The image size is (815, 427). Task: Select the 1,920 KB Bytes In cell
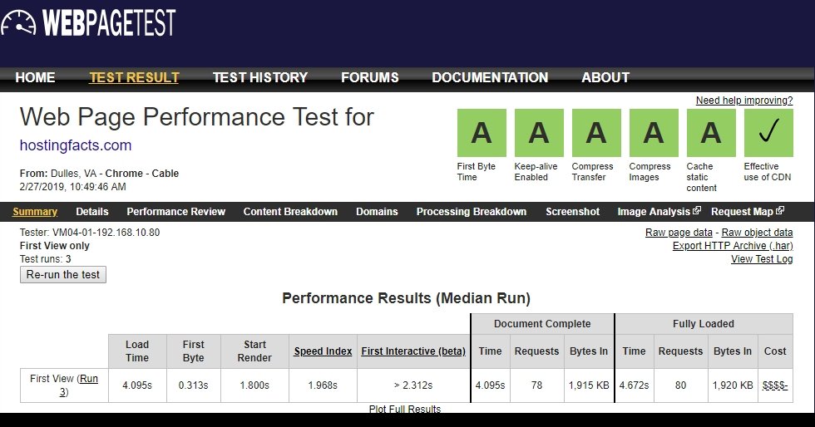tap(733, 385)
